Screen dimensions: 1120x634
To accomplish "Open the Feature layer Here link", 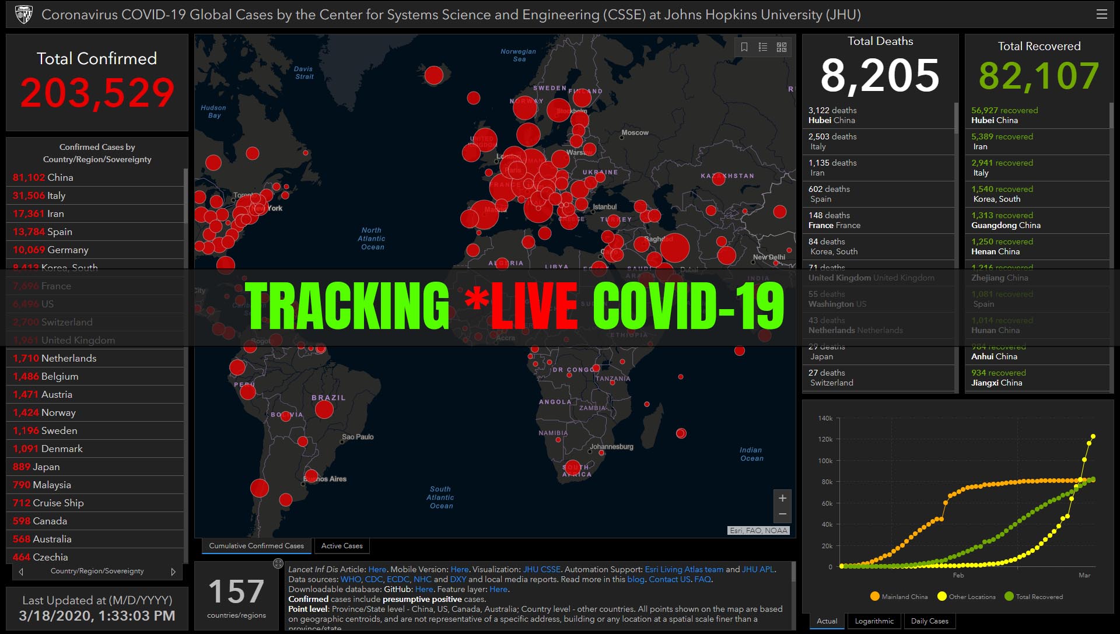I will coord(498,589).
